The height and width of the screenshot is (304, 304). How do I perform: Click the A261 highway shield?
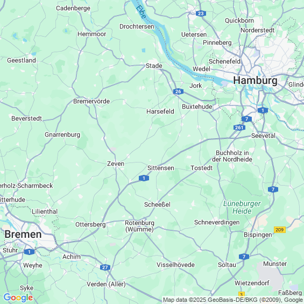pyautogui.click(x=239, y=128)
